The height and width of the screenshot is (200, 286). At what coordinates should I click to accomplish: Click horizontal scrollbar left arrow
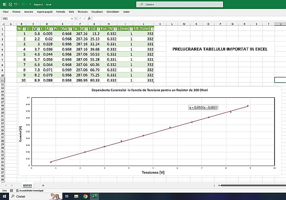pos(219,185)
